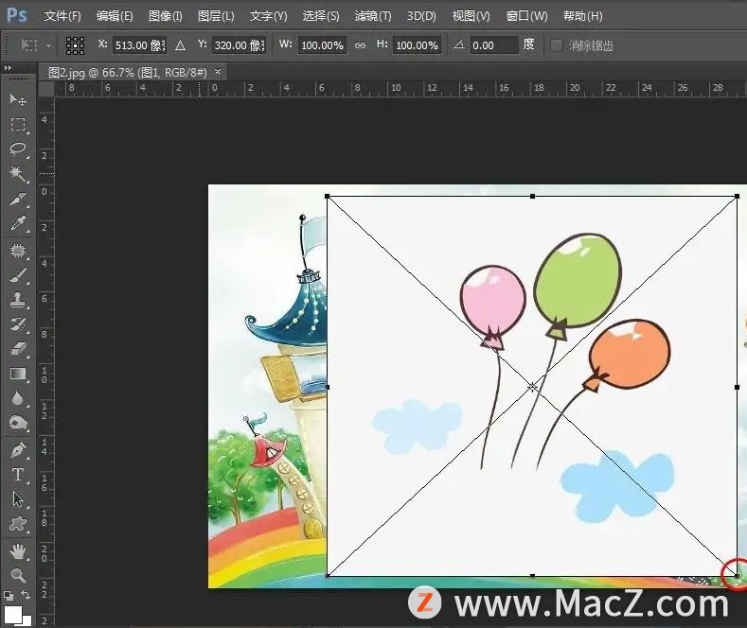The width and height of the screenshot is (747, 628).
Task: Open the 滤镜(T) menu
Action: coord(373,16)
